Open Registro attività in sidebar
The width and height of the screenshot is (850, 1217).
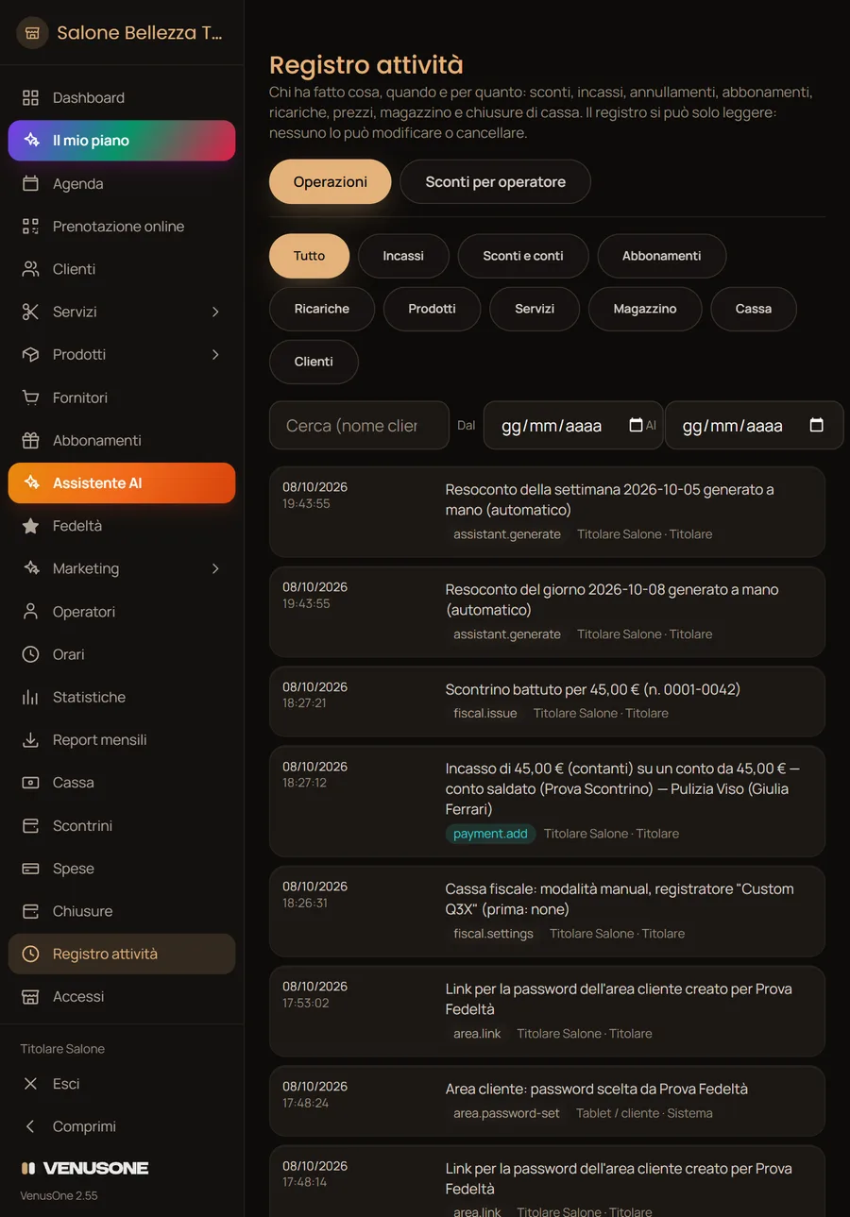pos(122,954)
